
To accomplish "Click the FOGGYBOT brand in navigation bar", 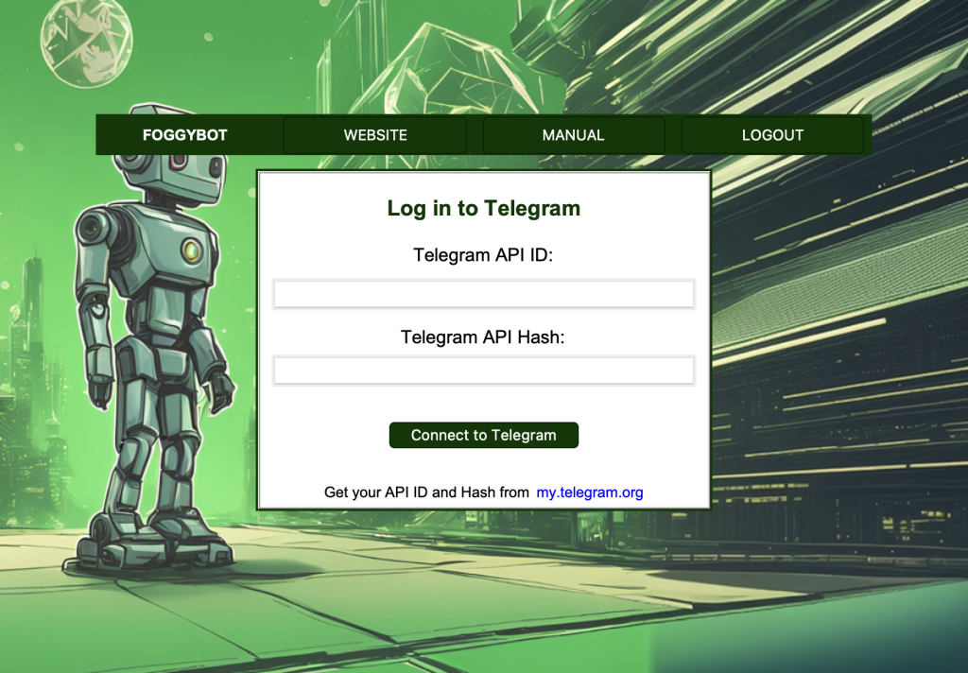I will pyautogui.click(x=184, y=135).
